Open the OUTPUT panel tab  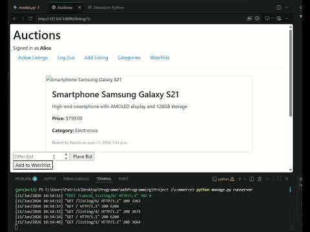(50, 179)
